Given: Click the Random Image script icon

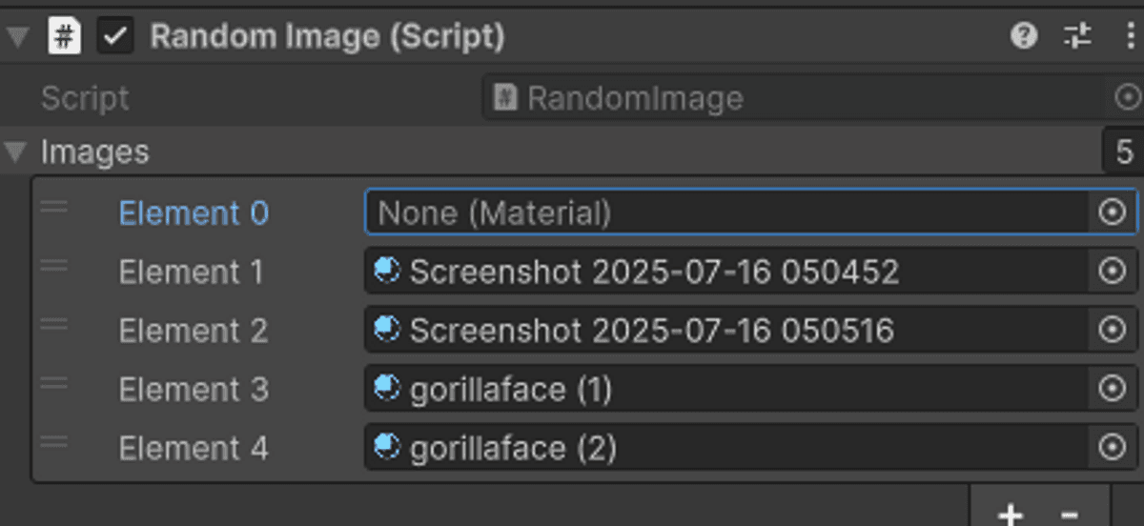Looking at the screenshot, I should coord(65,37).
